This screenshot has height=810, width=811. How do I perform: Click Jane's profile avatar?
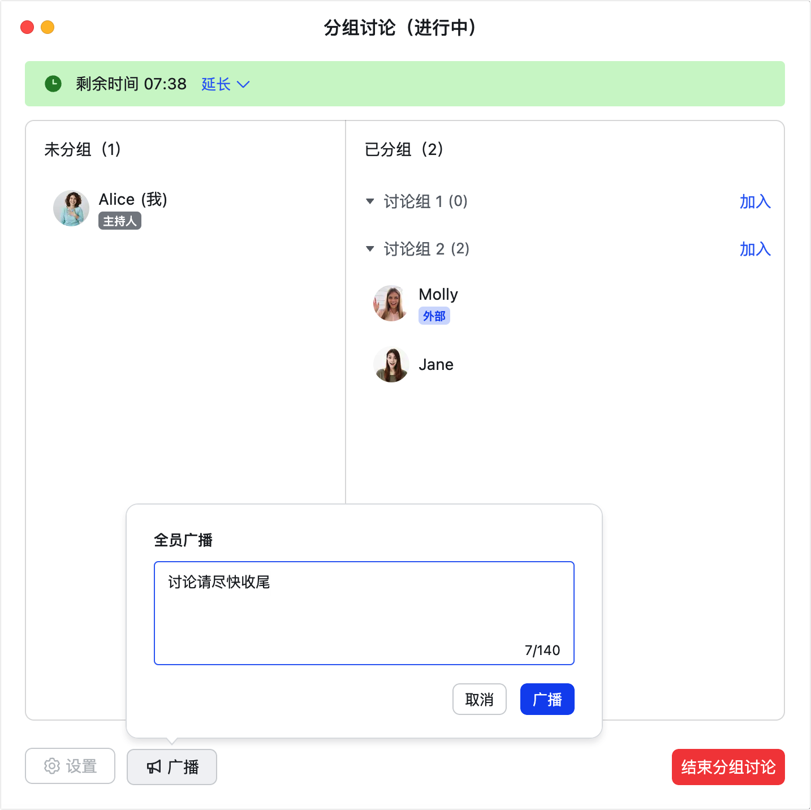[391, 365]
